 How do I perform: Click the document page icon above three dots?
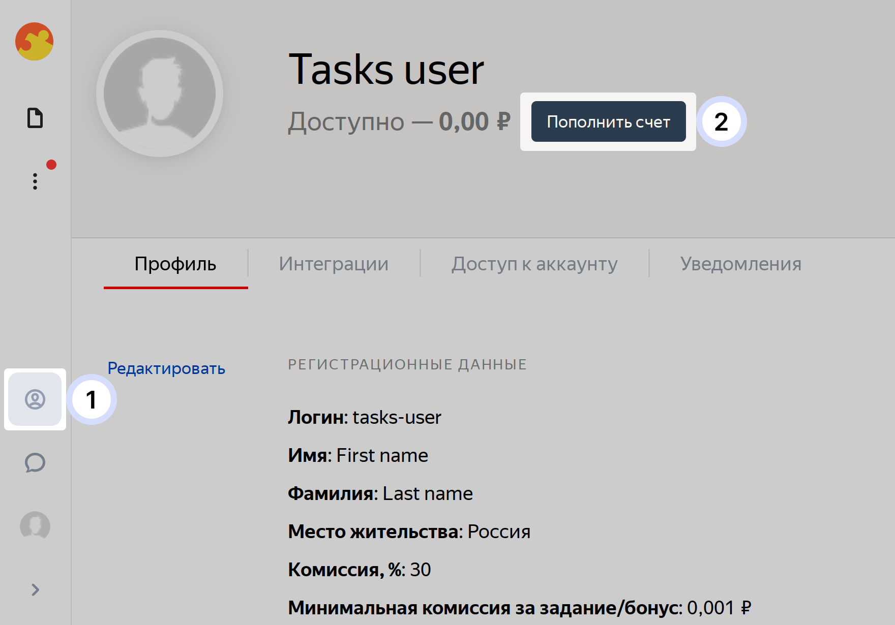(36, 118)
